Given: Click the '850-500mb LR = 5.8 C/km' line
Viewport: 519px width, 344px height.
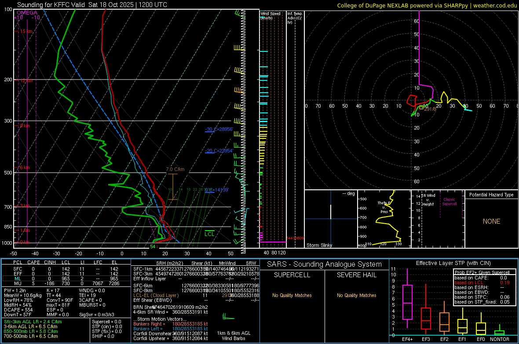Looking at the screenshot, I should (x=31, y=331).
